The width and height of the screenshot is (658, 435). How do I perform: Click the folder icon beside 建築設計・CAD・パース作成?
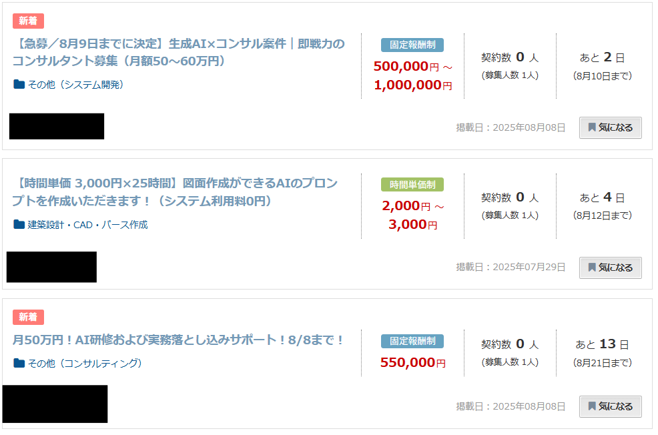(x=19, y=225)
